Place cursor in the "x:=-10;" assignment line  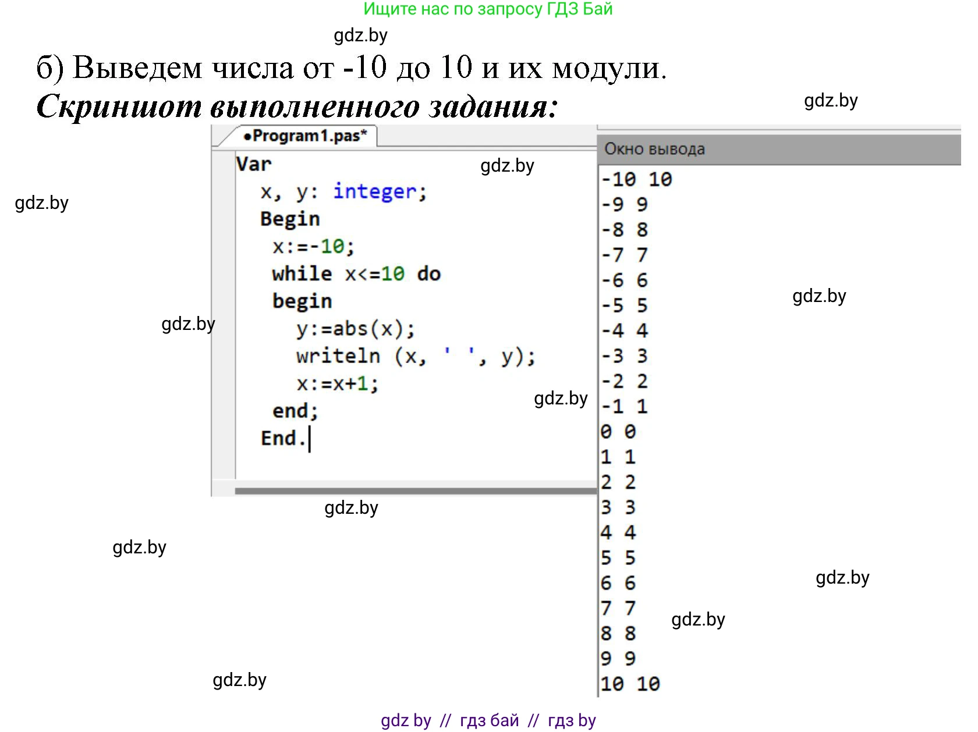(313, 246)
